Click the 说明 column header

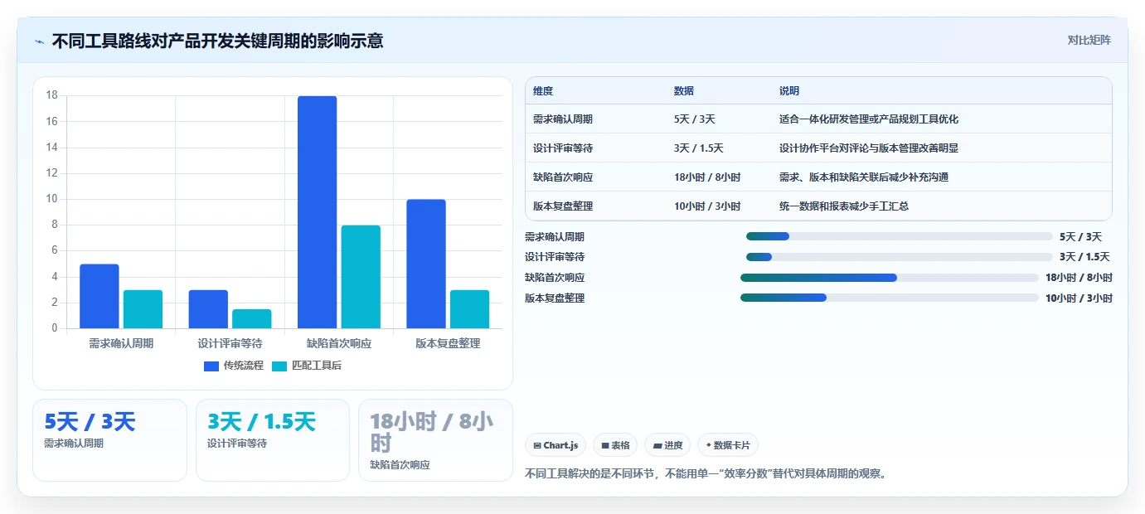pyautogui.click(x=789, y=91)
